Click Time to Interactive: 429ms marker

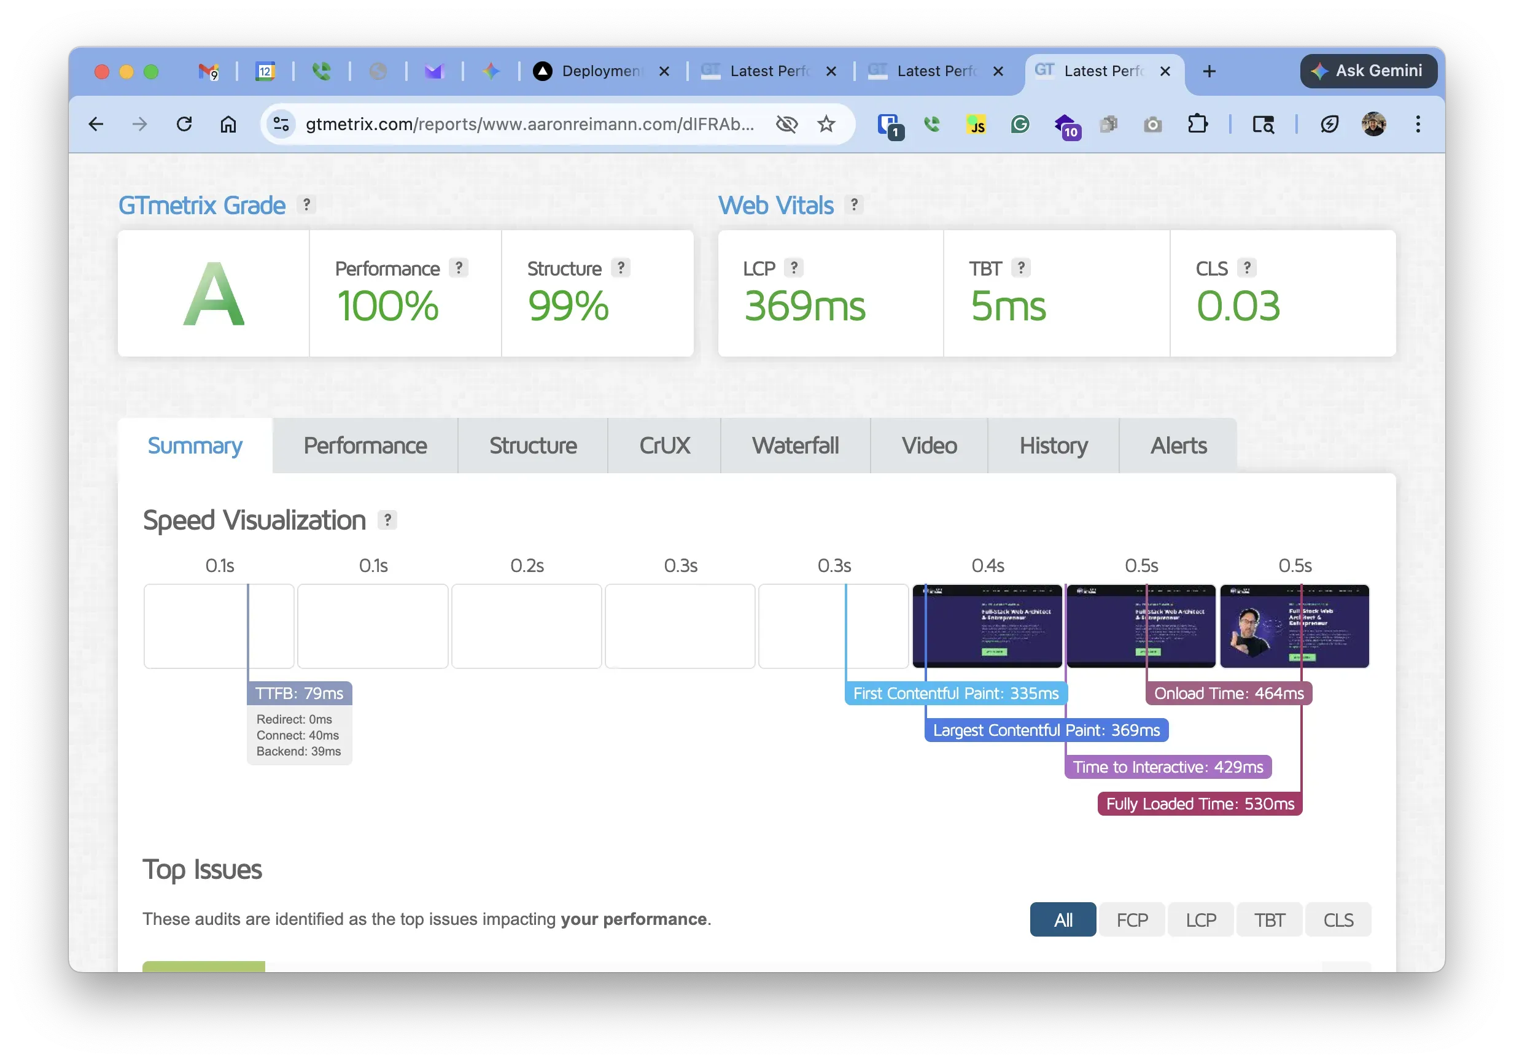[1168, 767]
